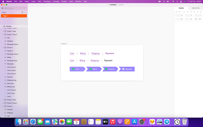
Task: Click the flip horizontal icon
Action: [x=196, y=19]
